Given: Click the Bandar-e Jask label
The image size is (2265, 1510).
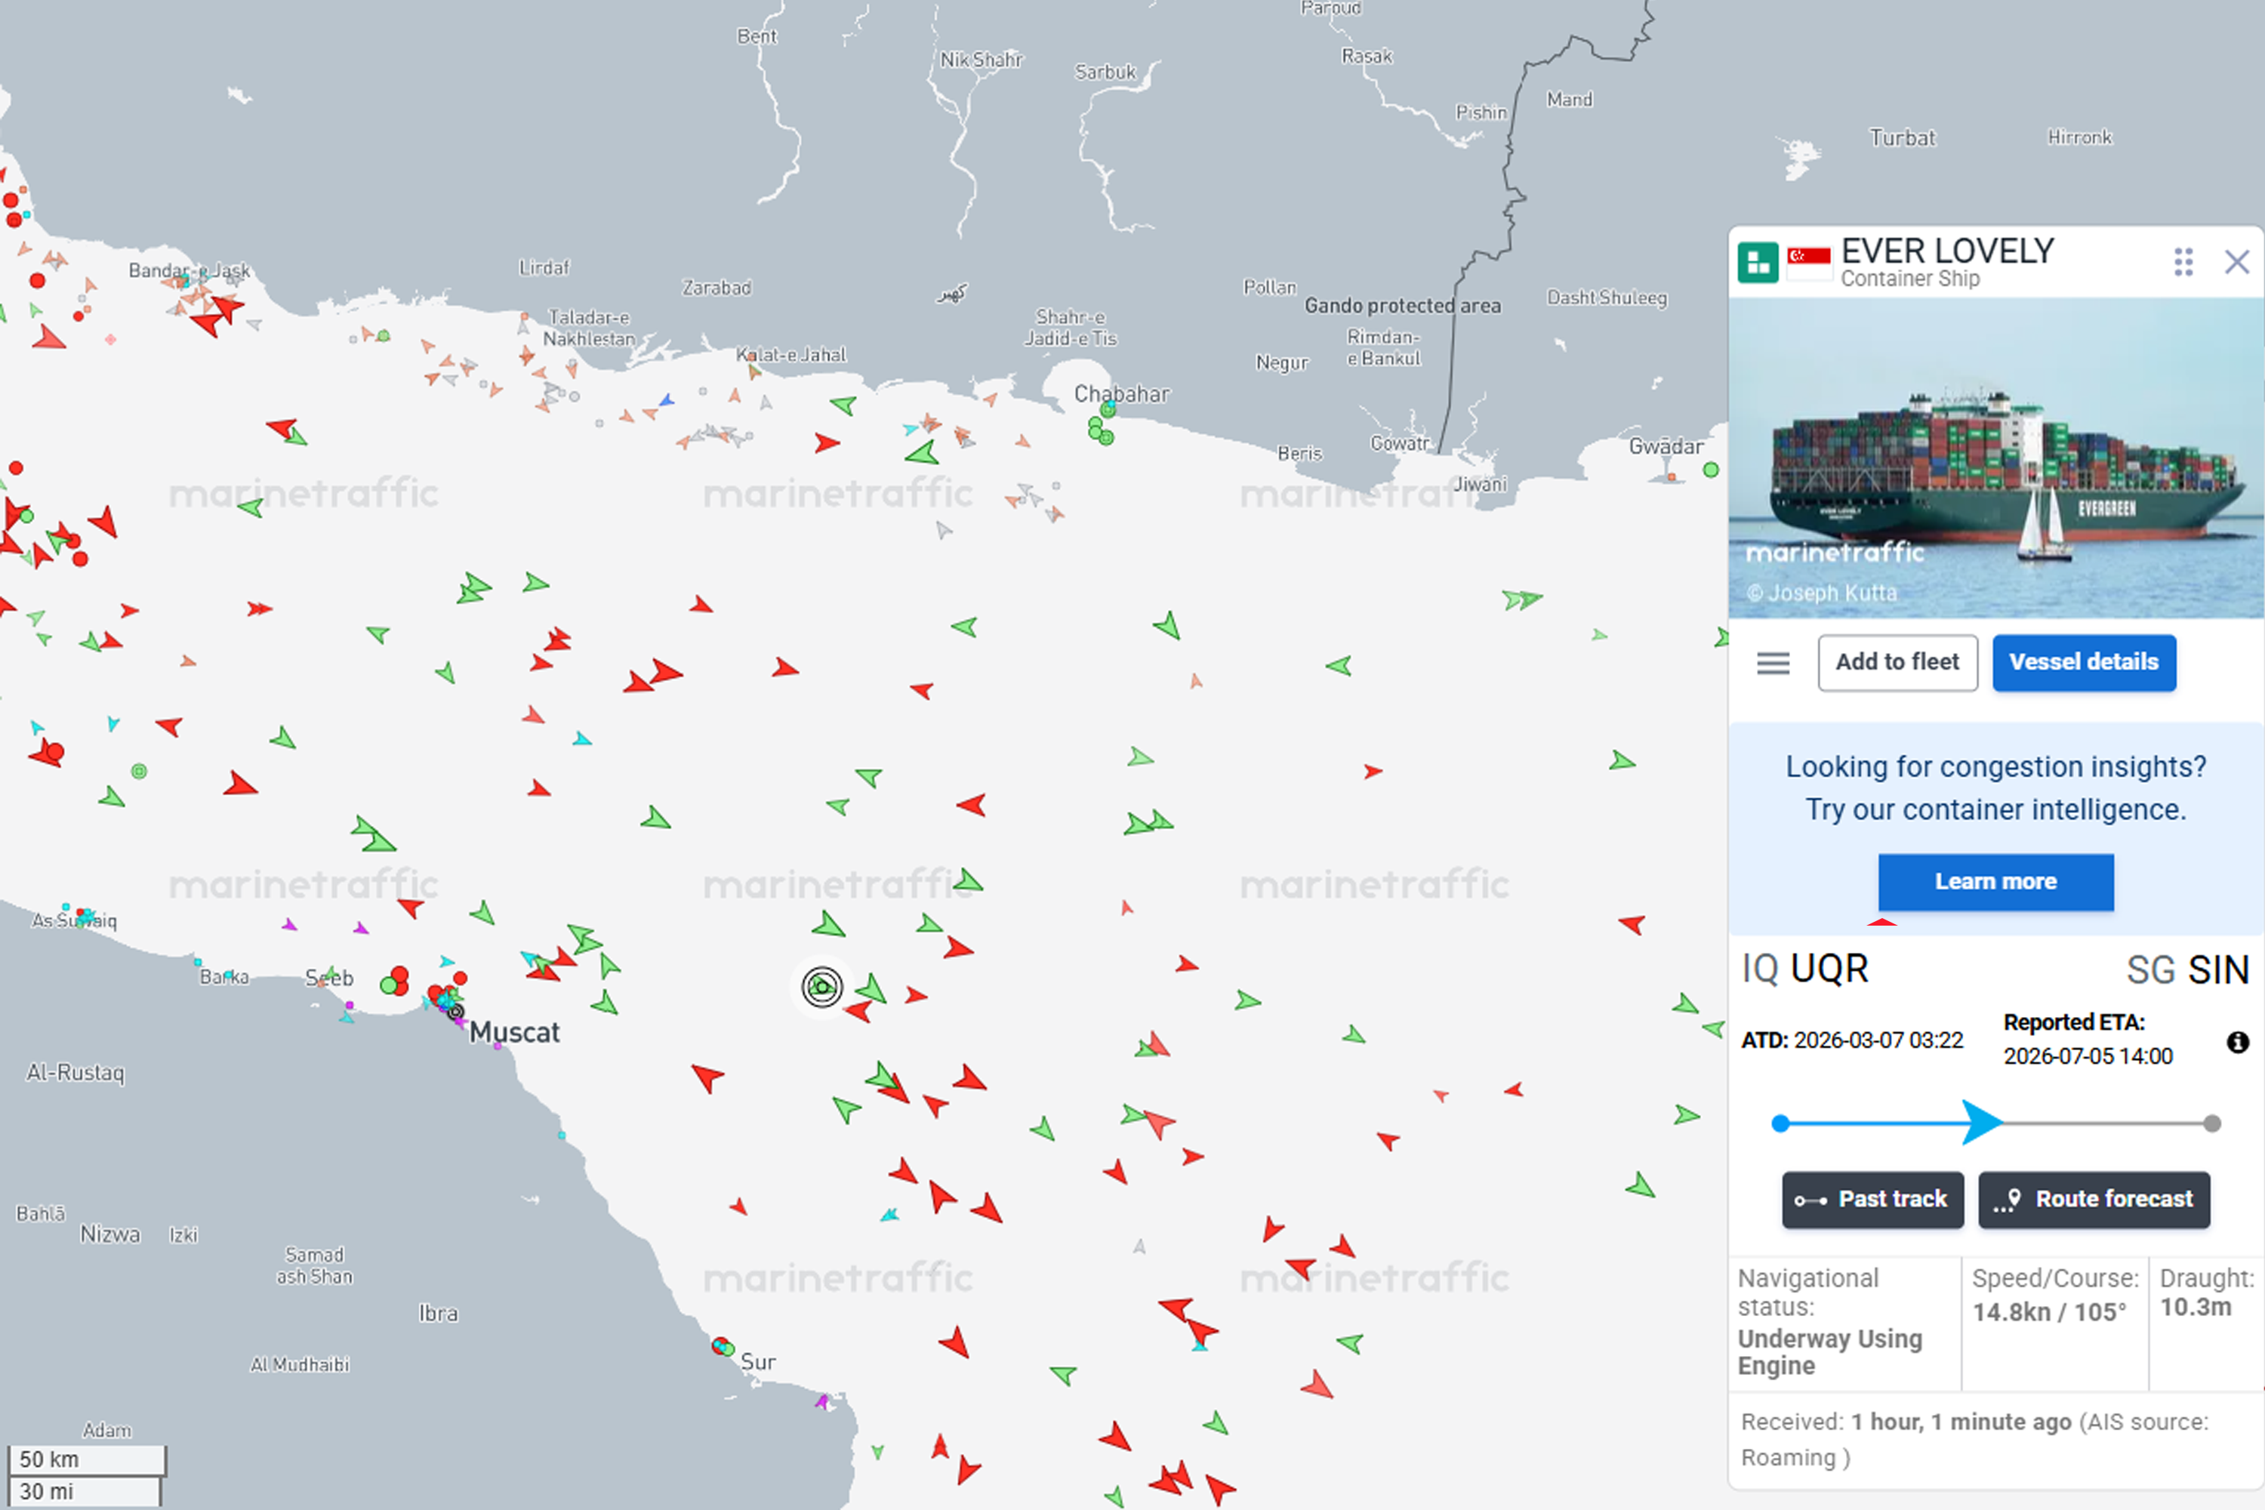Looking at the screenshot, I should coord(189,270).
